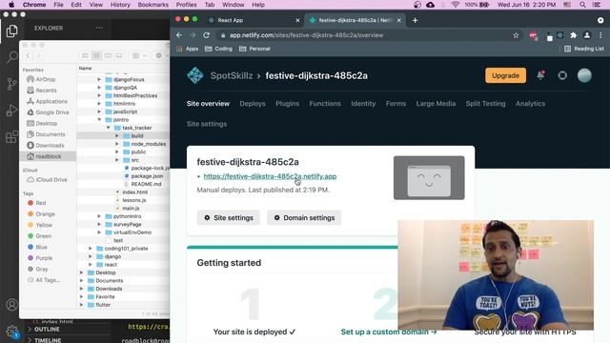Switch to the Plugins tab
Viewport: 610px width, 343px height.
(288, 104)
